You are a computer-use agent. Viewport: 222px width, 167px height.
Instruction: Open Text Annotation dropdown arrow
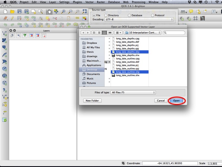217,13
